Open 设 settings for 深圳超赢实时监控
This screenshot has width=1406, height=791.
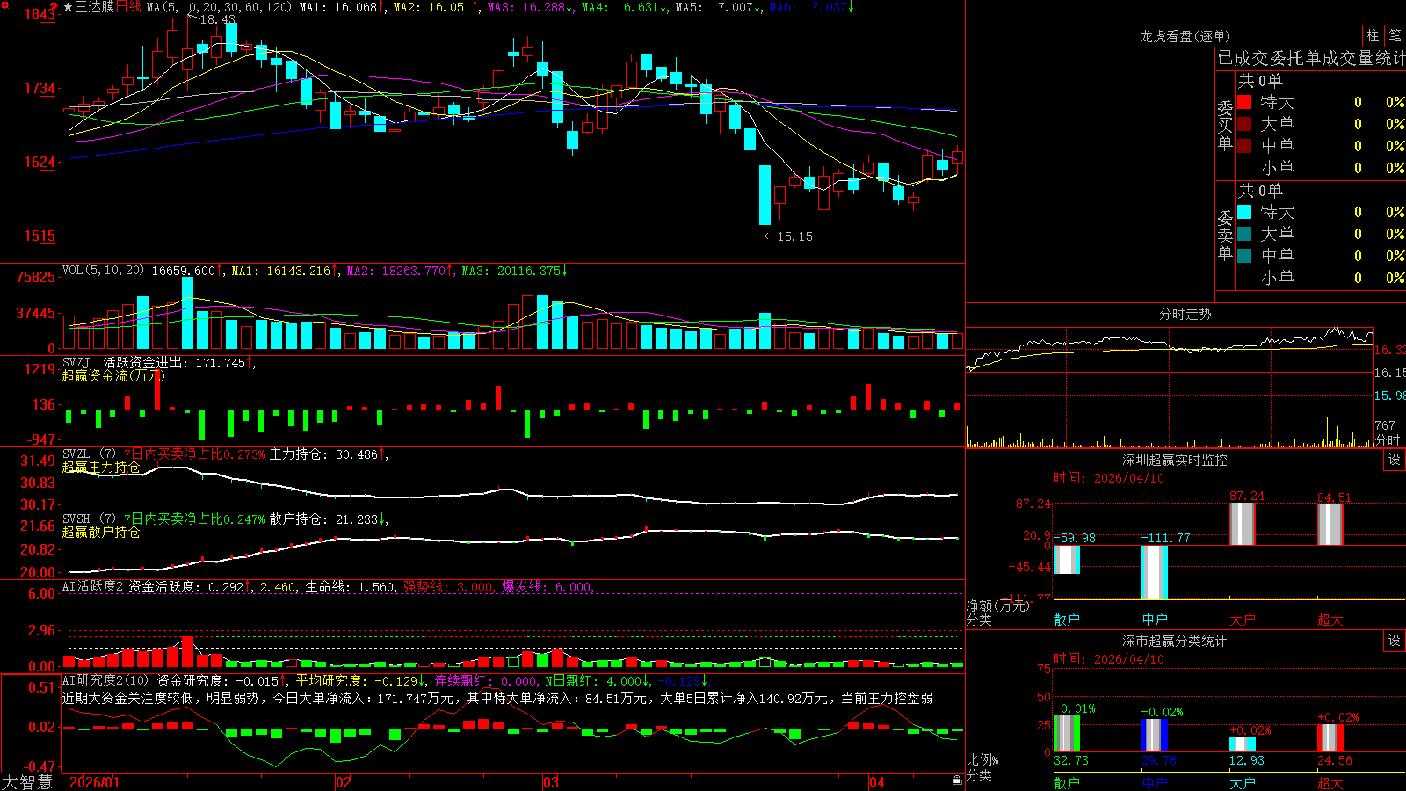click(x=1395, y=460)
